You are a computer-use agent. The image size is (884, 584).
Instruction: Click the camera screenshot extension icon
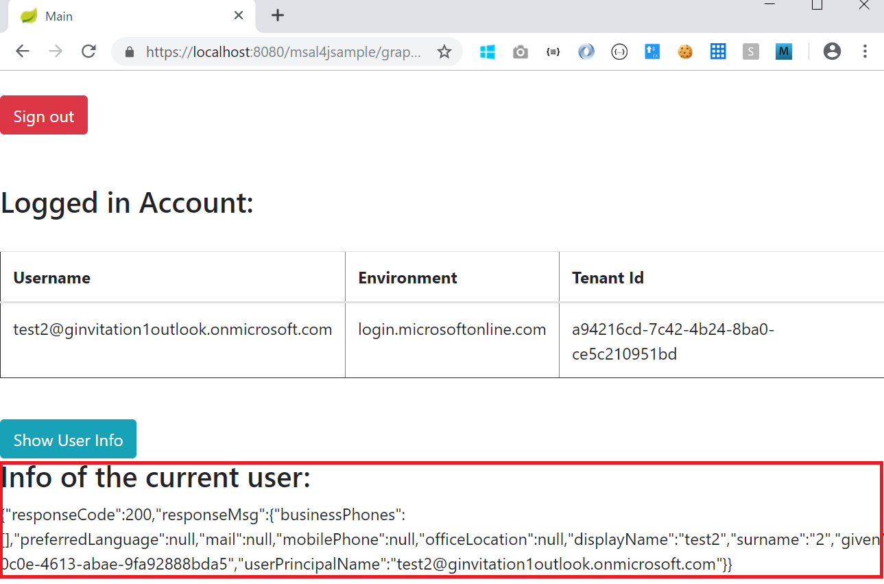(x=520, y=51)
